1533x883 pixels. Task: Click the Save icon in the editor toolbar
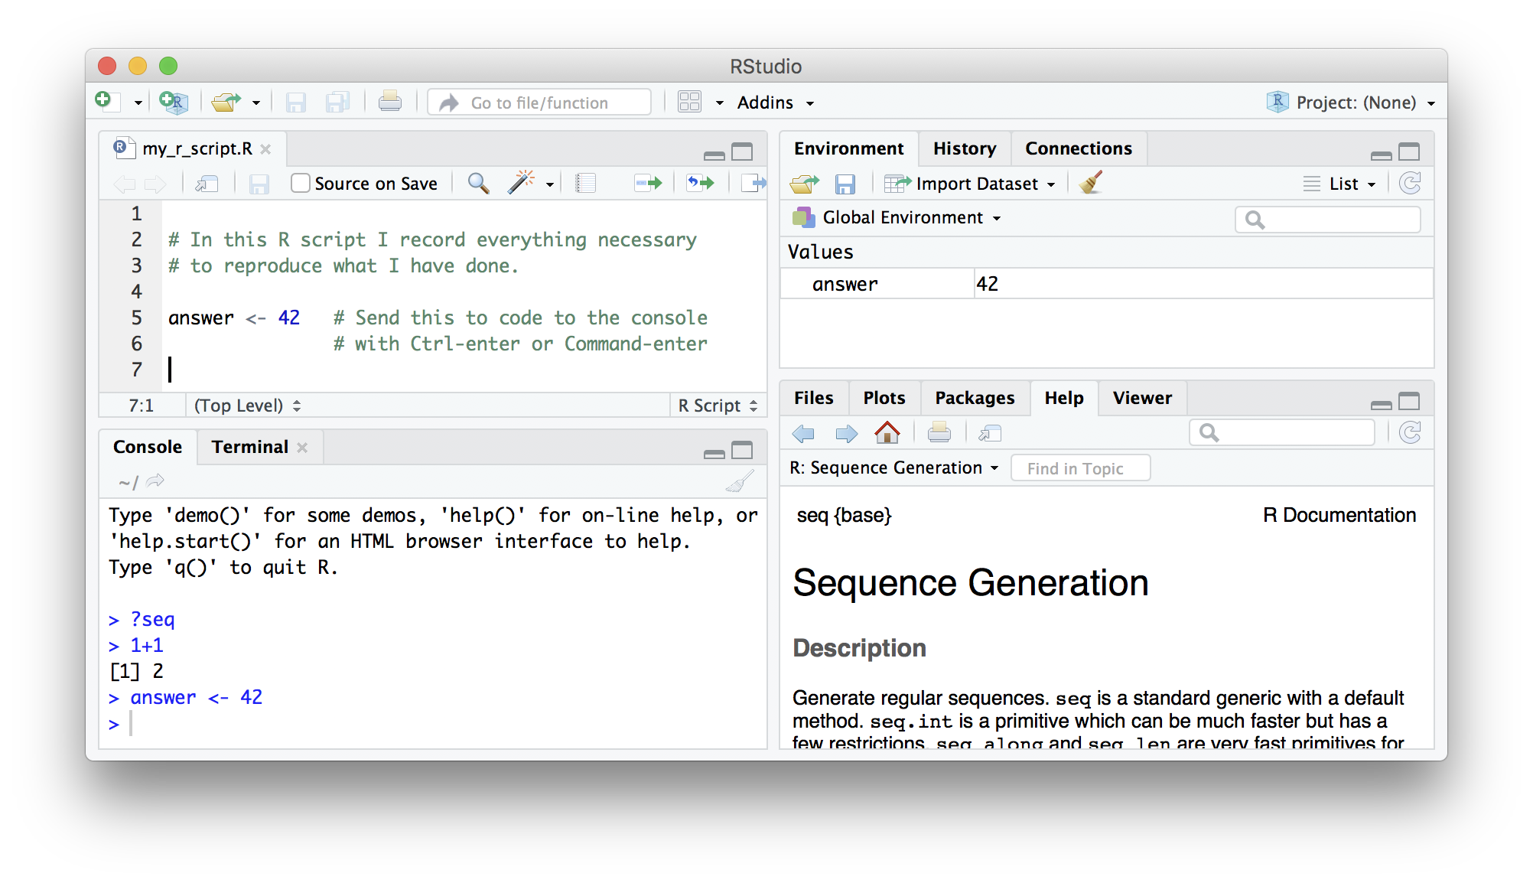pos(259,184)
